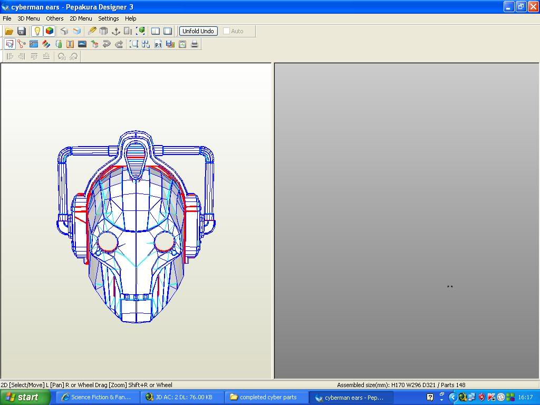
Task: Click the light blue cube icon in 3D toolbar
Action: point(77,31)
